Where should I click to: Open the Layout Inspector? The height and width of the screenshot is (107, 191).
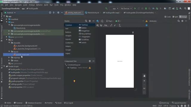[x=179, y=103]
